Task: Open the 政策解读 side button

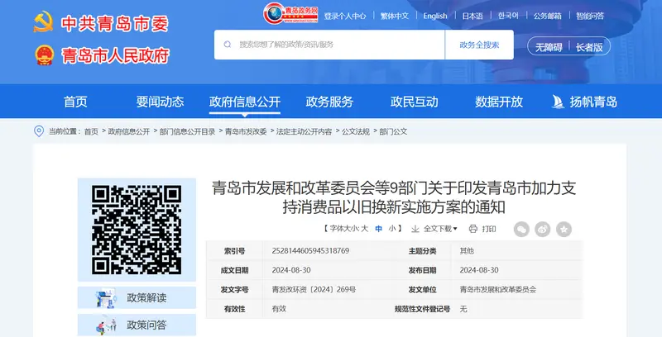Action: (137, 298)
